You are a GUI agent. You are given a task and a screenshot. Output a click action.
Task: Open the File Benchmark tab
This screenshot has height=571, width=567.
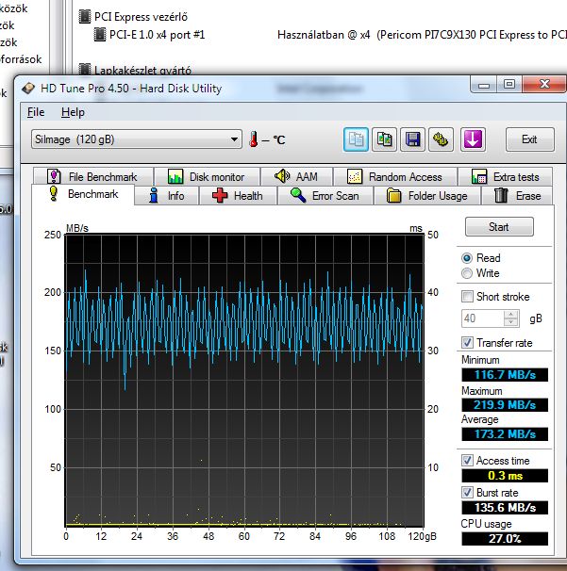point(93,176)
